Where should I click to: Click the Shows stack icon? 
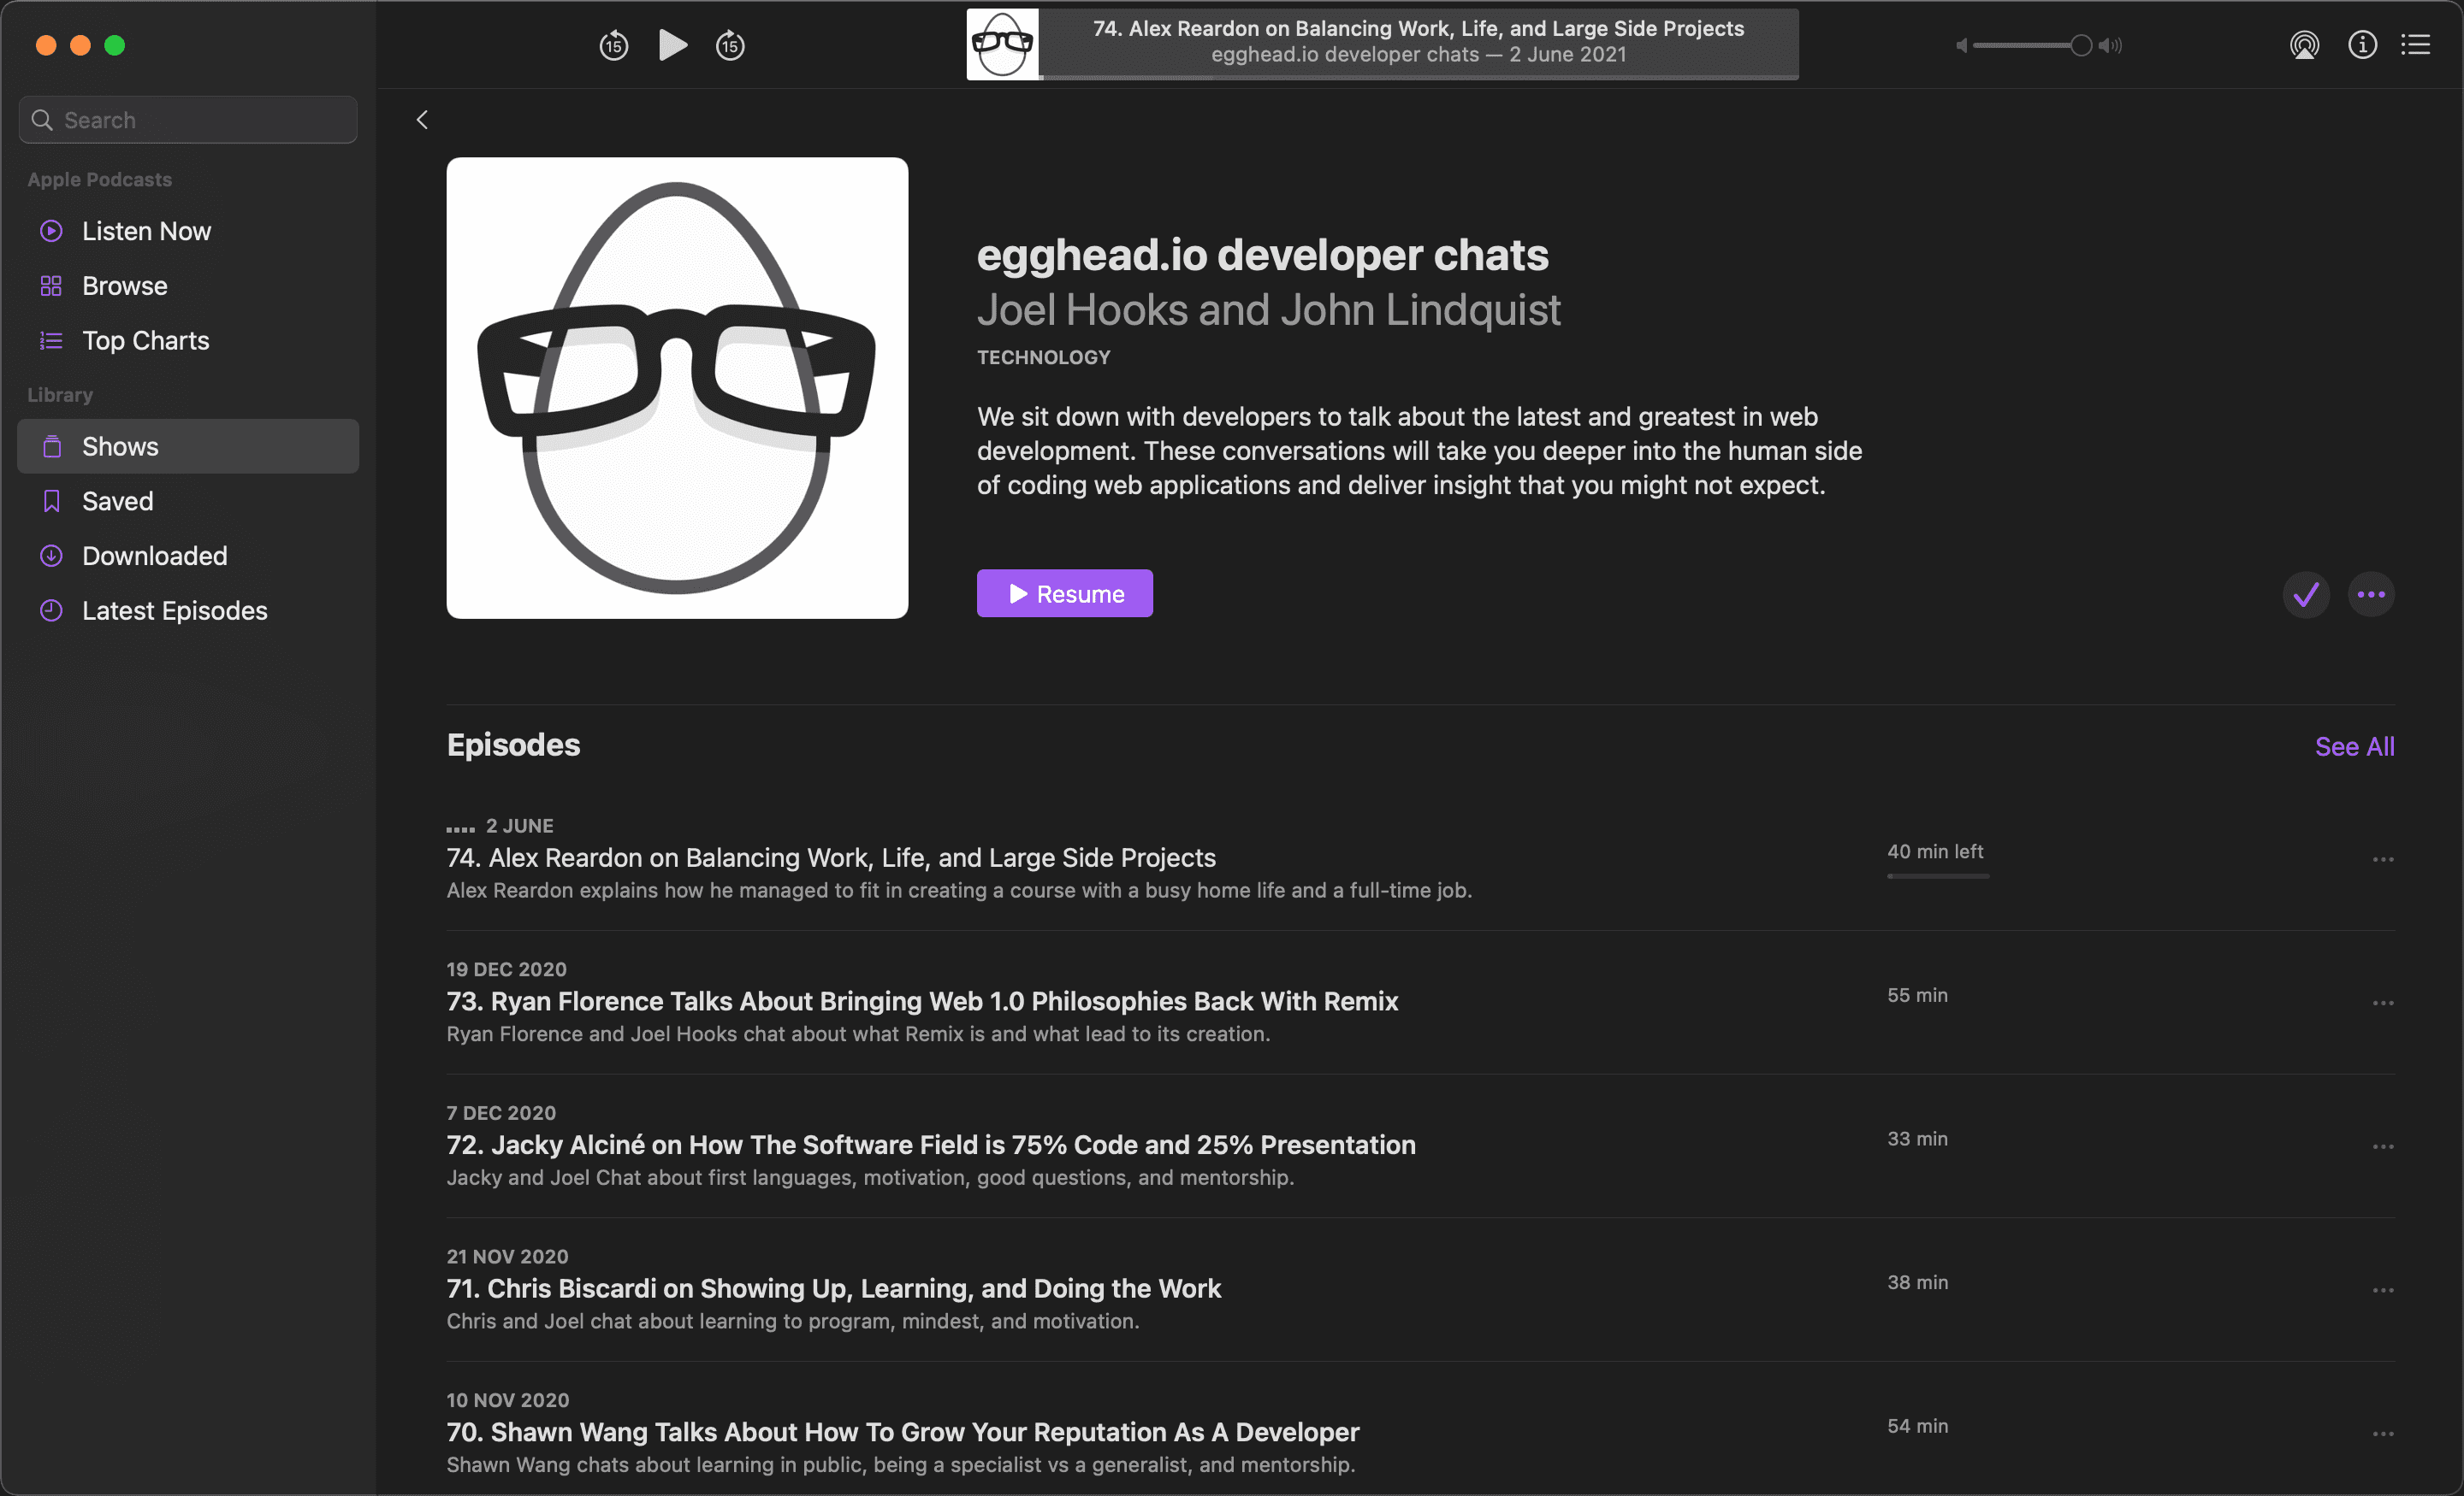(51, 447)
